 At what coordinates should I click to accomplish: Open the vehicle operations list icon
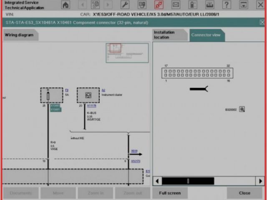click(142, 5)
